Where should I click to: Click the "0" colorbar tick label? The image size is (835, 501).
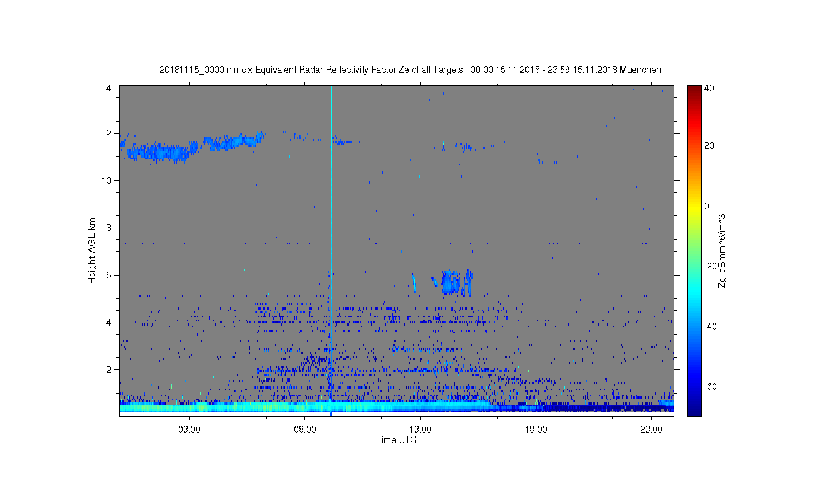point(707,206)
